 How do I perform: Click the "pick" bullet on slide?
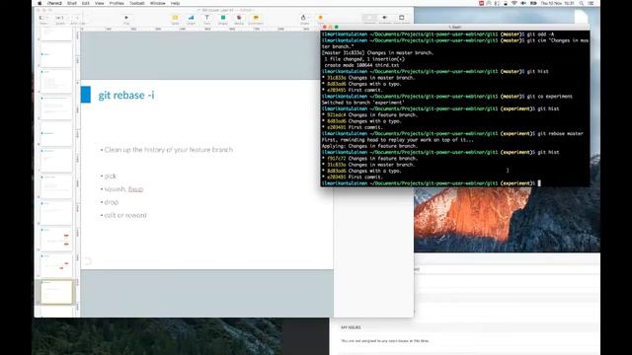pyautogui.click(x=110, y=177)
